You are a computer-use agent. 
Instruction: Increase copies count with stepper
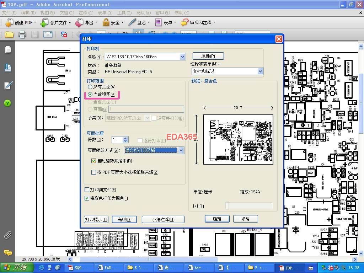125,138
